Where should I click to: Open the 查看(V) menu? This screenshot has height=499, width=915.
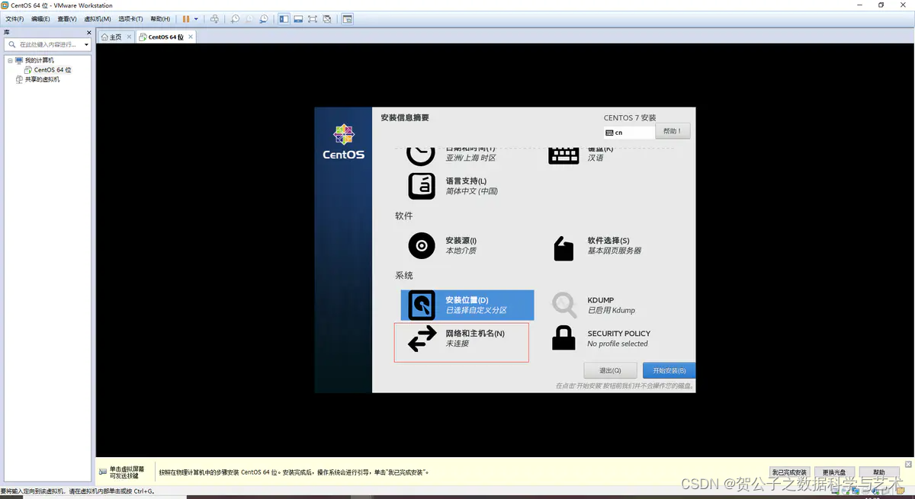(67, 18)
